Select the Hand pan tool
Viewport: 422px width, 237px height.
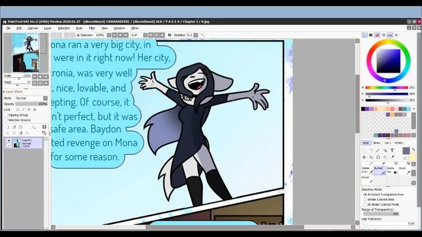coord(385,157)
